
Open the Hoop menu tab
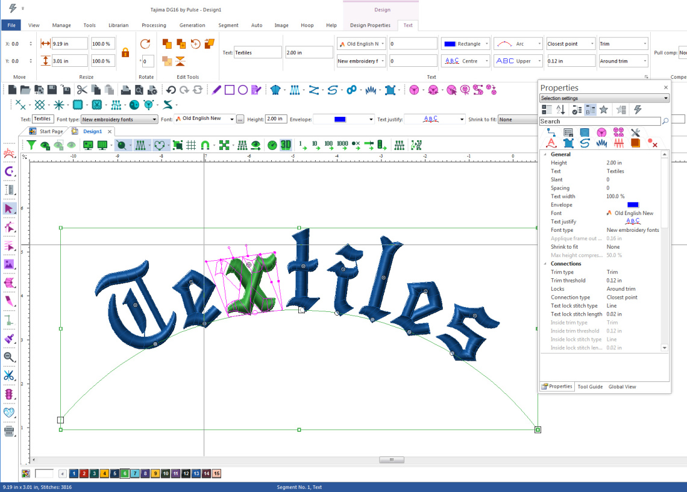307,25
